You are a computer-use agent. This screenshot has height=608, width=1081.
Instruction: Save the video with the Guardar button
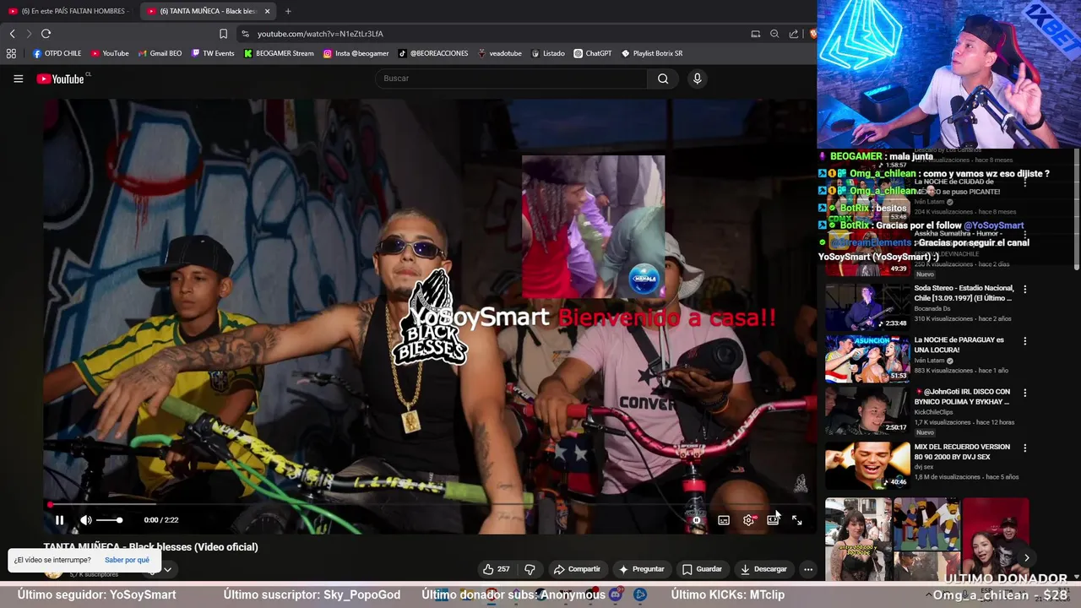[702, 569]
